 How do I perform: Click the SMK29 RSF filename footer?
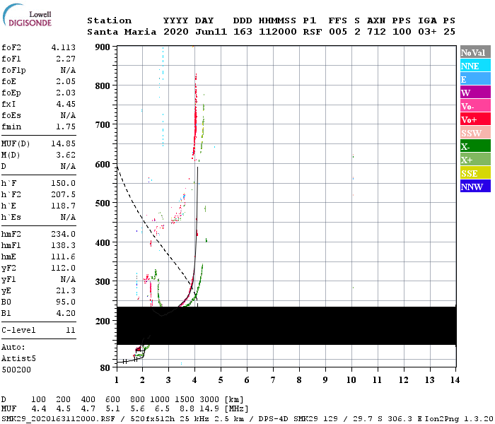(58, 419)
